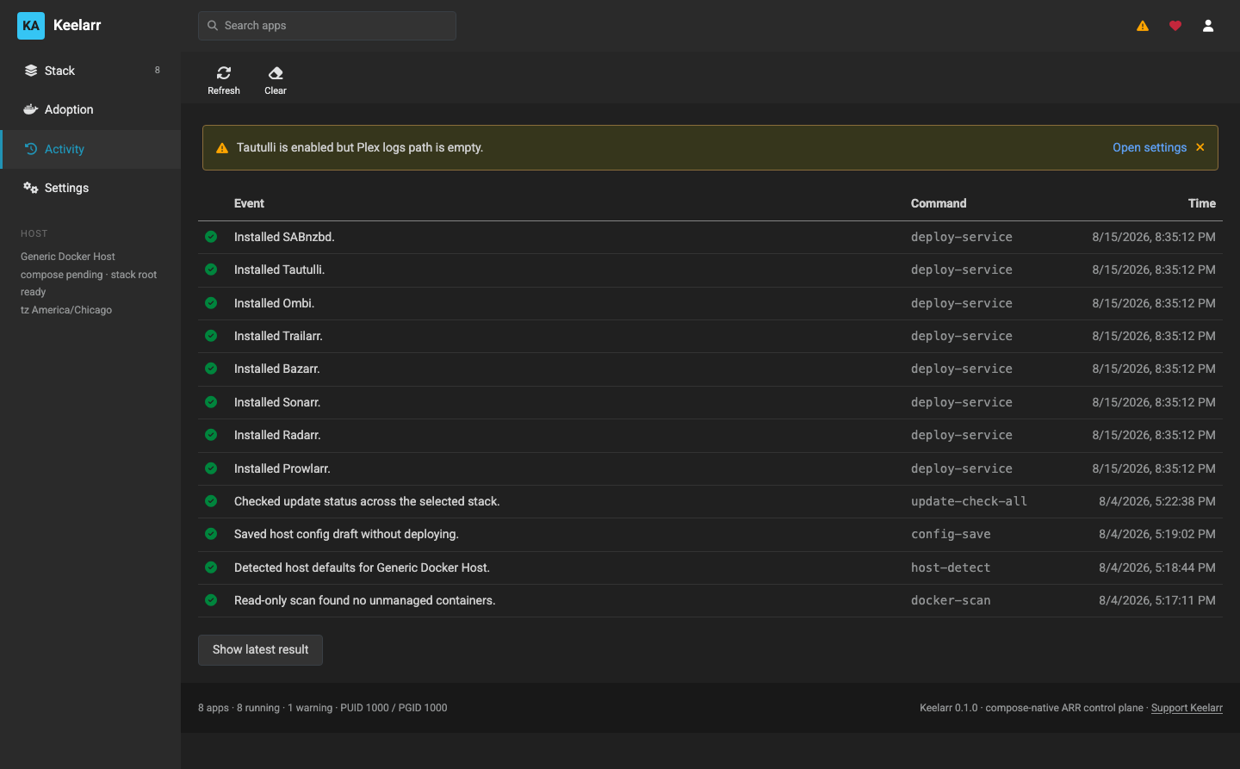Open Settings from the sidebar
1240x769 pixels.
[x=90, y=188]
